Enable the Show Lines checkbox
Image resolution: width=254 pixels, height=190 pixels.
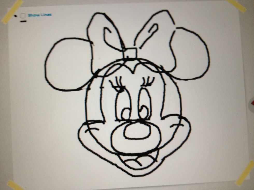coord(23,16)
